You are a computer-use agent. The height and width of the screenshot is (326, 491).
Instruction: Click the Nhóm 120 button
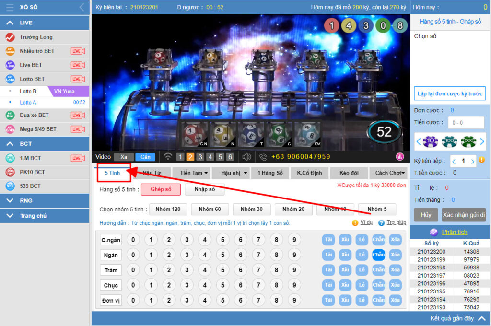(x=168, y=209)
